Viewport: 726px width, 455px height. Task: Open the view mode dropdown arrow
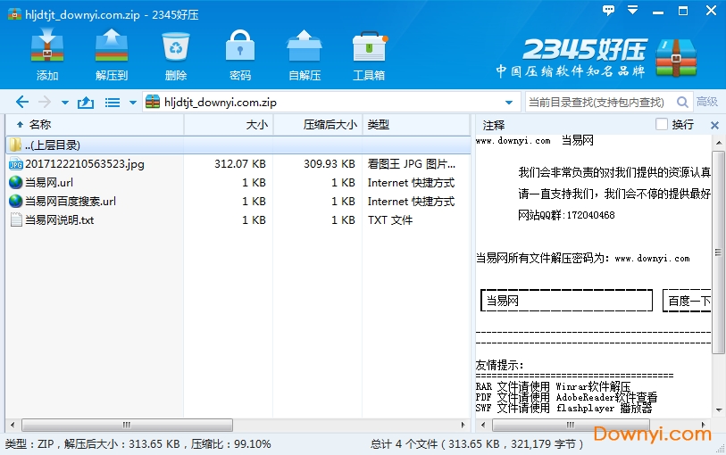click(x=133, y=103)
